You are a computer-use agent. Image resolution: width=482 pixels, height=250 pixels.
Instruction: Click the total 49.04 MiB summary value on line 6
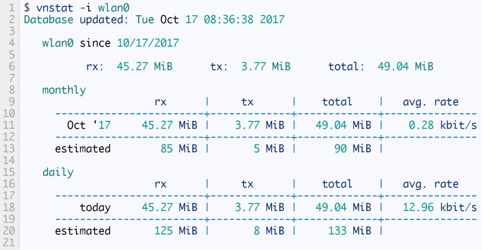[x=405, y=67]
